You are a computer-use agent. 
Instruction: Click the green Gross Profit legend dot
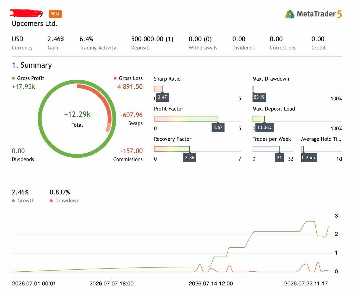[13, 78]
